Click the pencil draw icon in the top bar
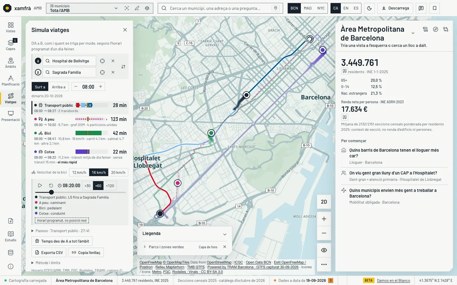The image size is (457, 285). coord(137,8)
